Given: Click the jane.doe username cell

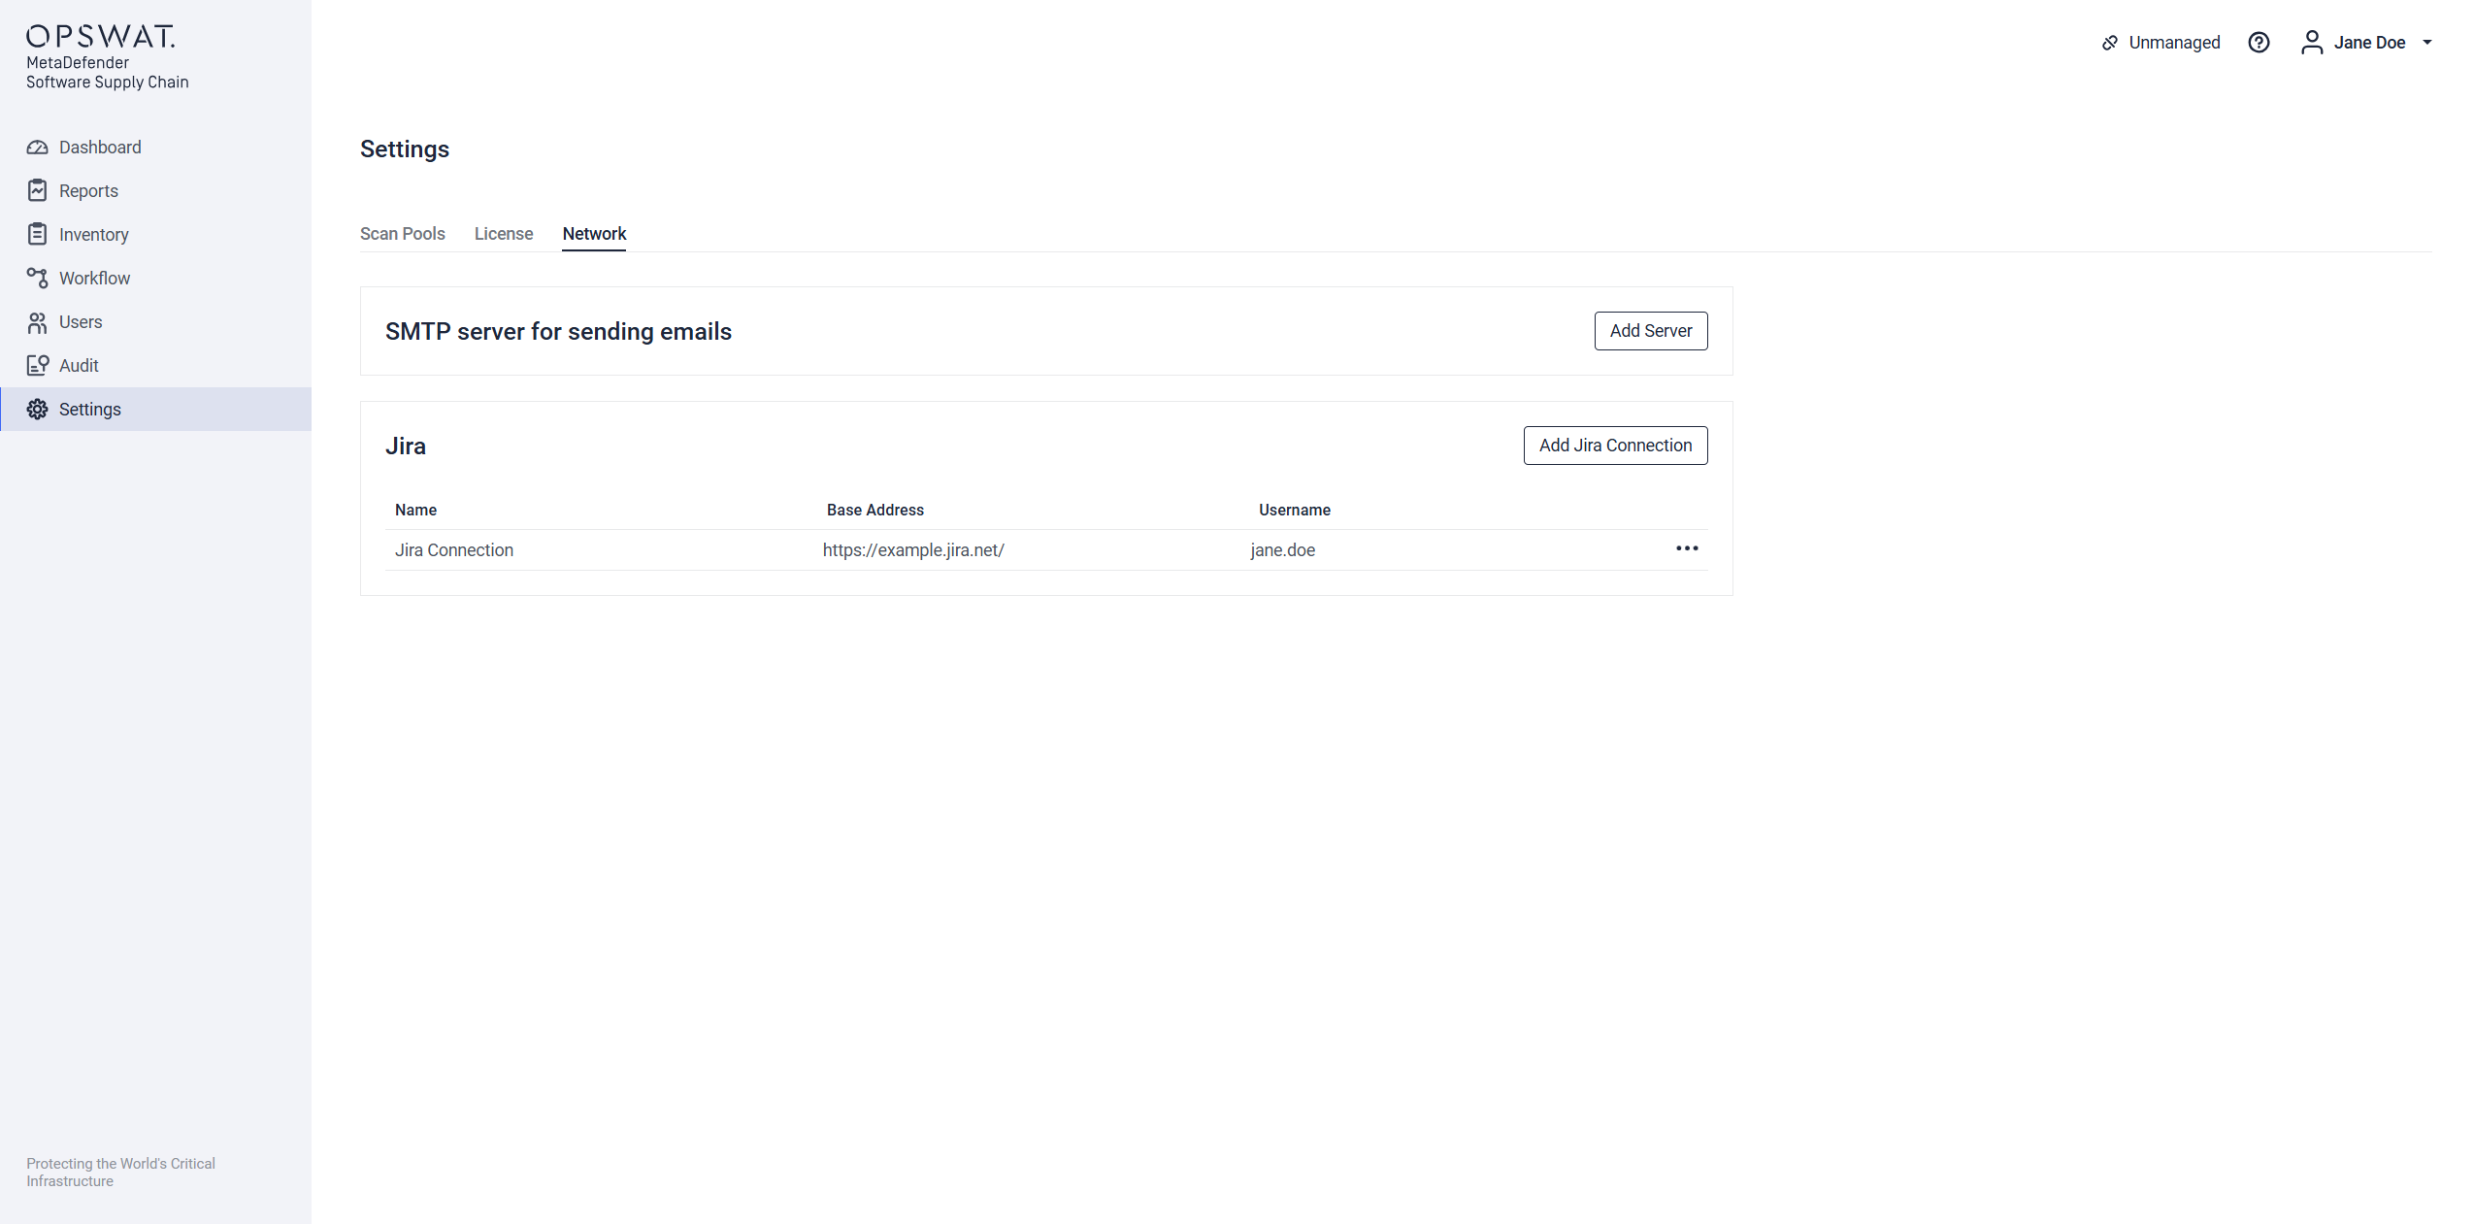Looking at the screenshot, I should click(1282, 550).
